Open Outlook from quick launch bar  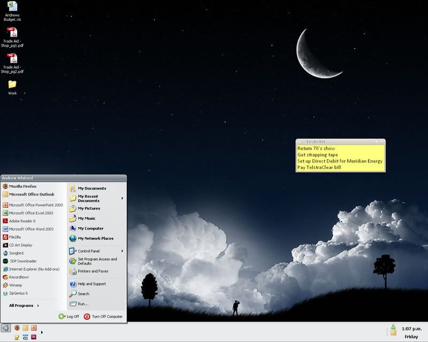(x=25, y=328)
